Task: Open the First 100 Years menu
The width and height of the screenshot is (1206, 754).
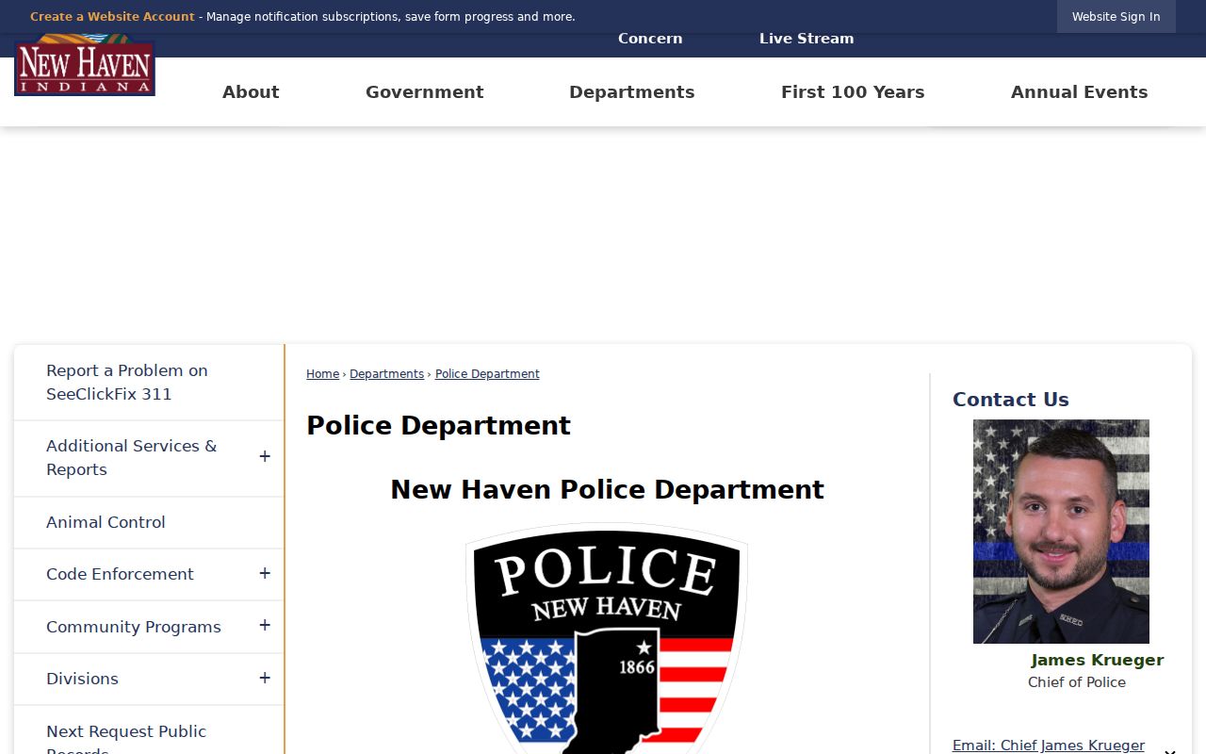Action: (853, 92)
